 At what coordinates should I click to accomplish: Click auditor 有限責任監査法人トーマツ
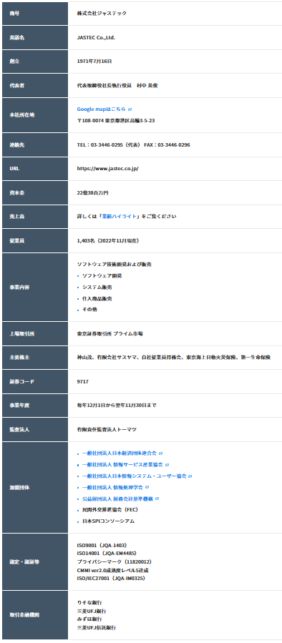click(107, 429)
